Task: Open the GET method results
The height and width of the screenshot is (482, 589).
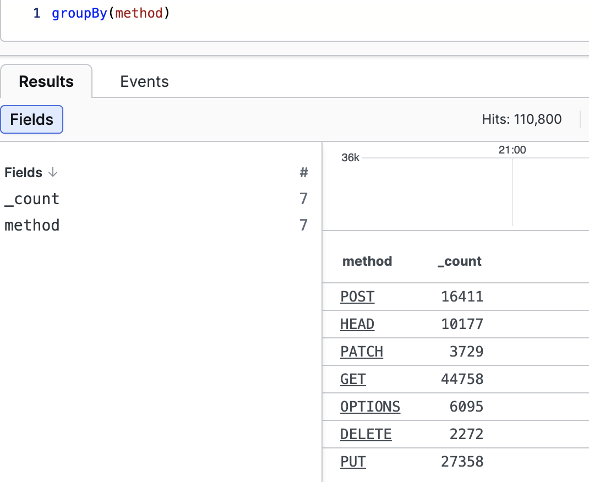Action: (x=353, y=379)
